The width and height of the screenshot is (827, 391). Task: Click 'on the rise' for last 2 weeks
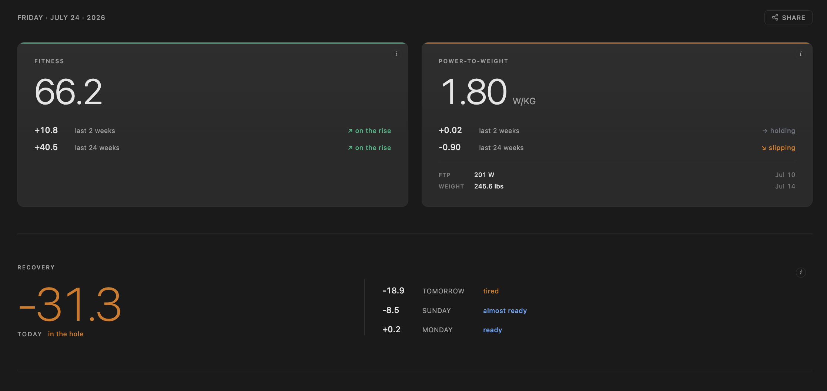coord(369,131)
